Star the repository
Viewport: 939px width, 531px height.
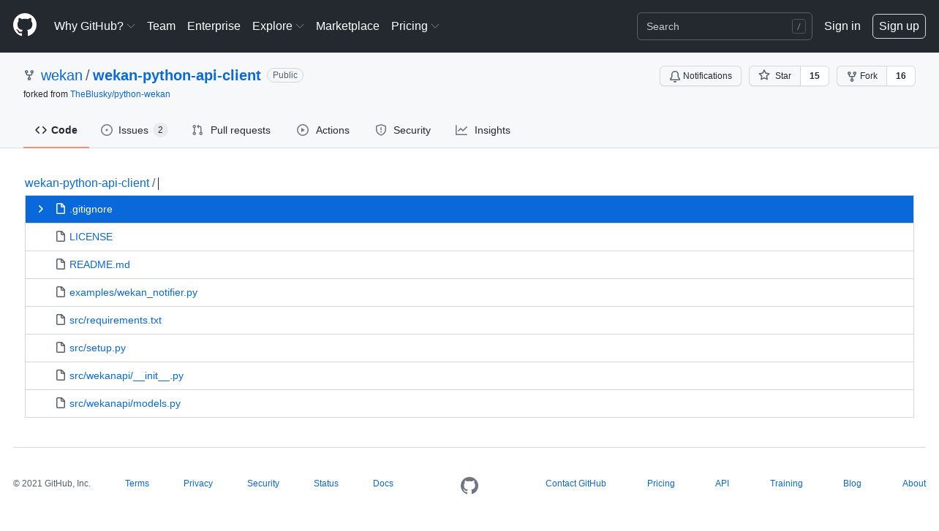click(774, 76)
